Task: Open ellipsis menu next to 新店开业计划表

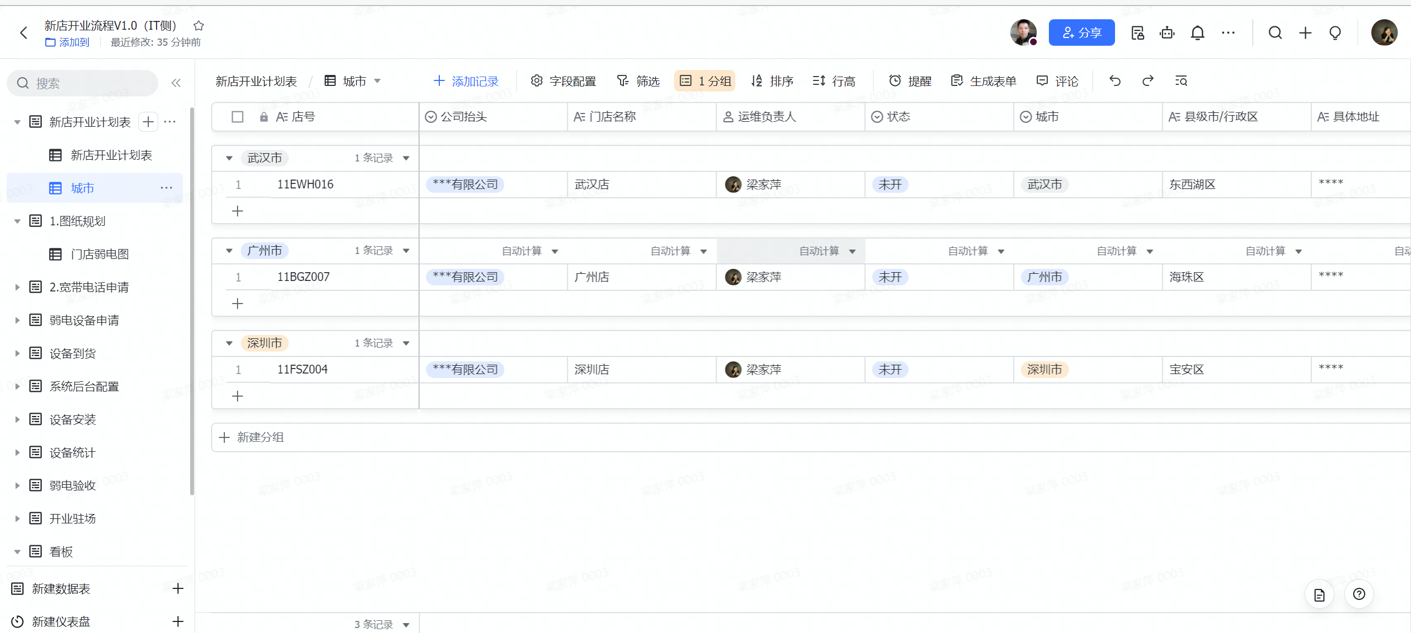Action: tap(170, 122)
